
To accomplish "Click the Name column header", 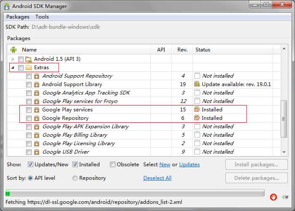I will pos(29,50).
